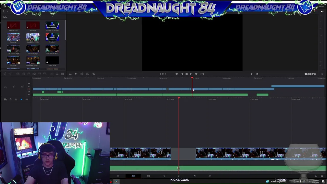Screen dimensions: 327x184
Task: Mute audio with the viewer speaker icon
Action: coord(322,11)
